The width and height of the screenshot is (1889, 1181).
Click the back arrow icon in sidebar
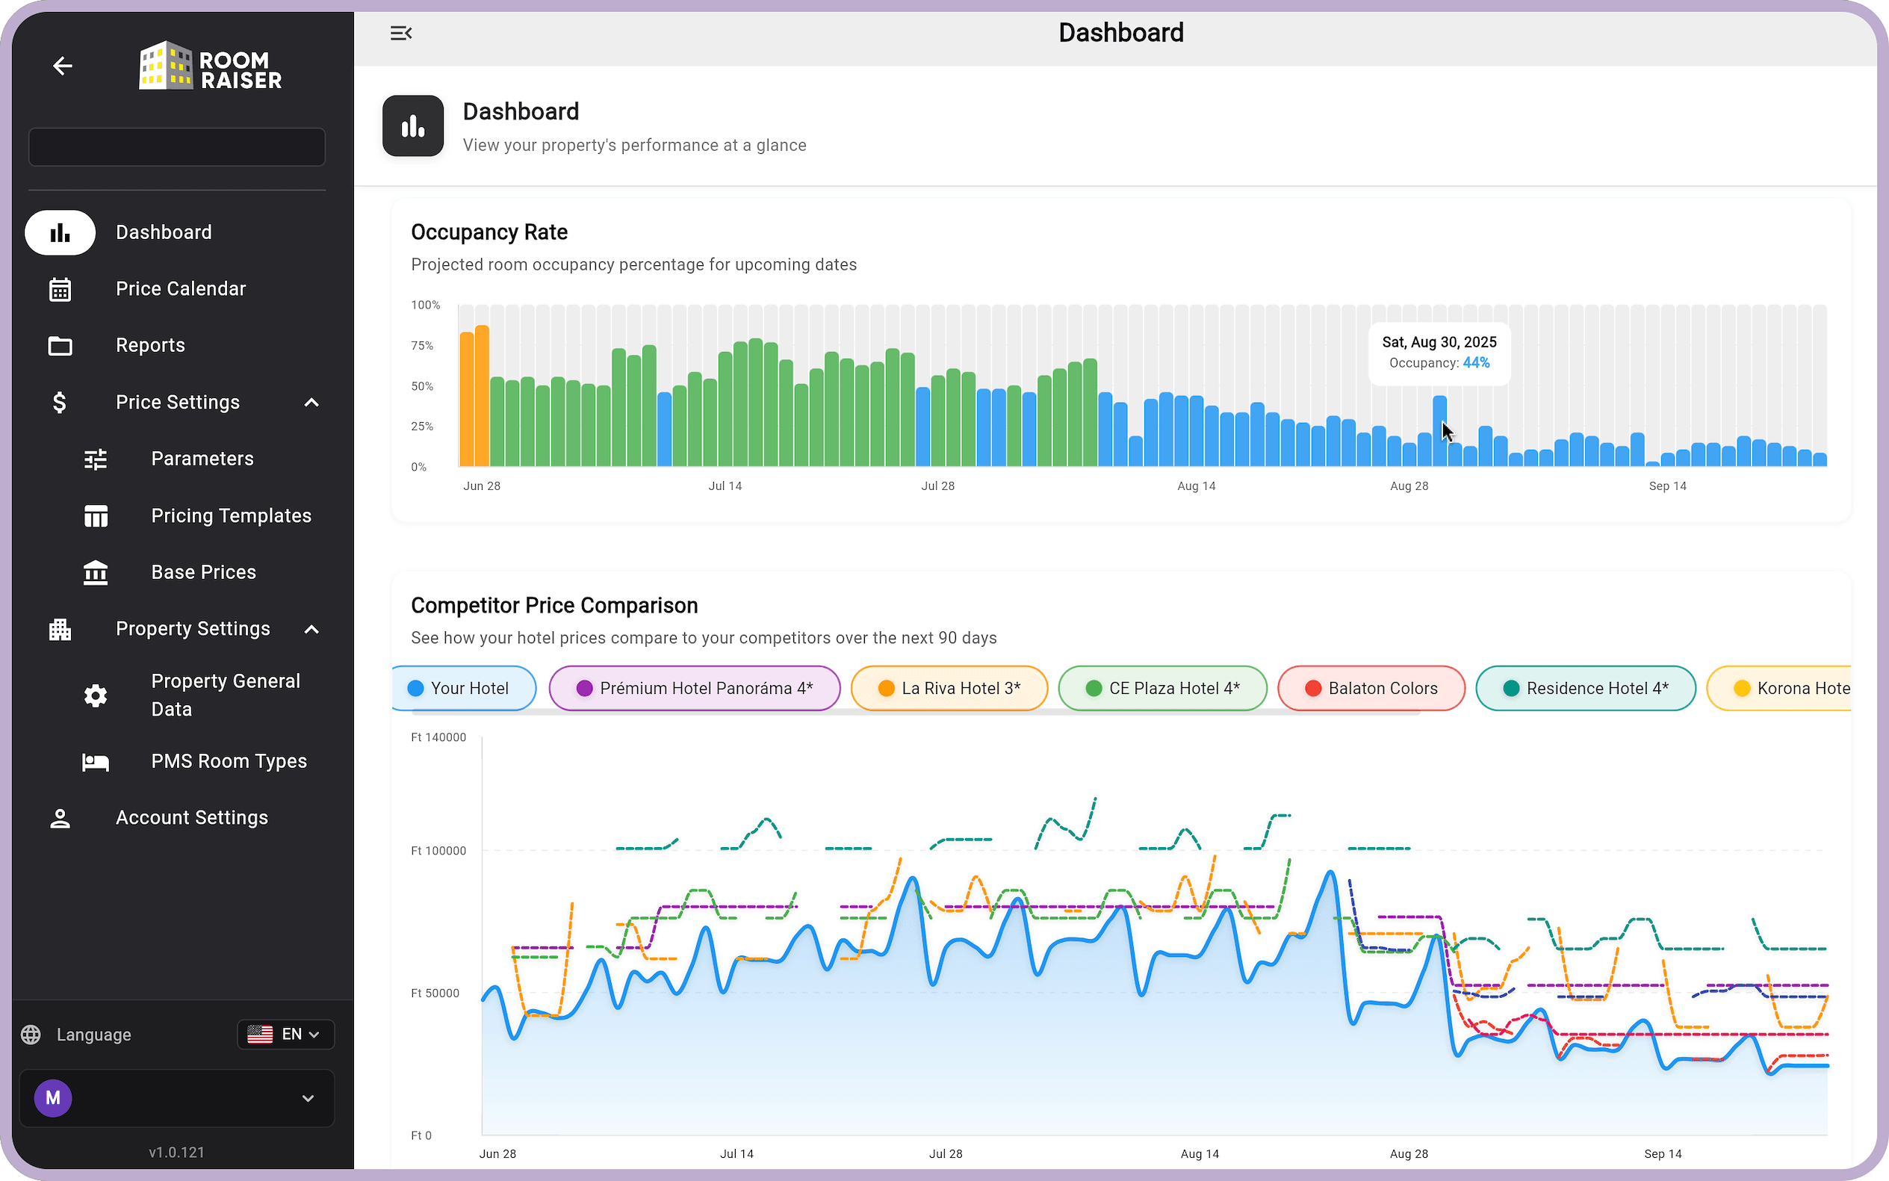[63, 66]
